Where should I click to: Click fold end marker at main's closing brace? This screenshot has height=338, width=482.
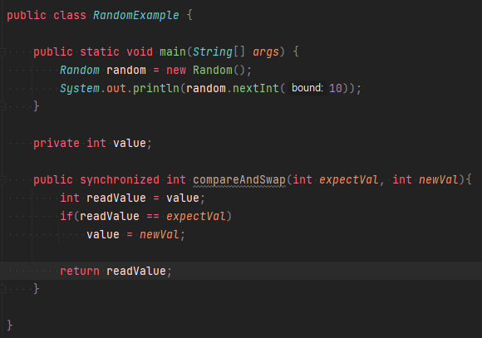[x=2, y=106]
